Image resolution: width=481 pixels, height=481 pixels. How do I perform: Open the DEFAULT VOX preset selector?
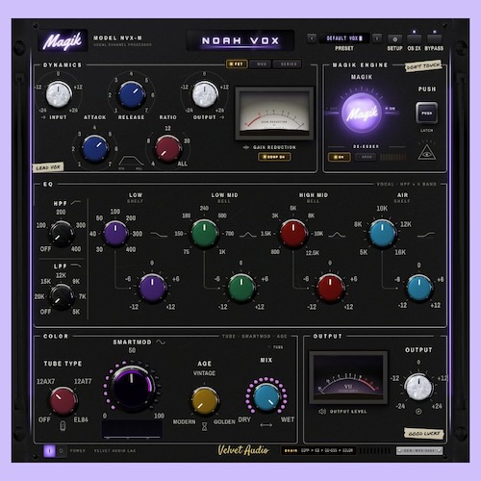[x=344, y=38]
